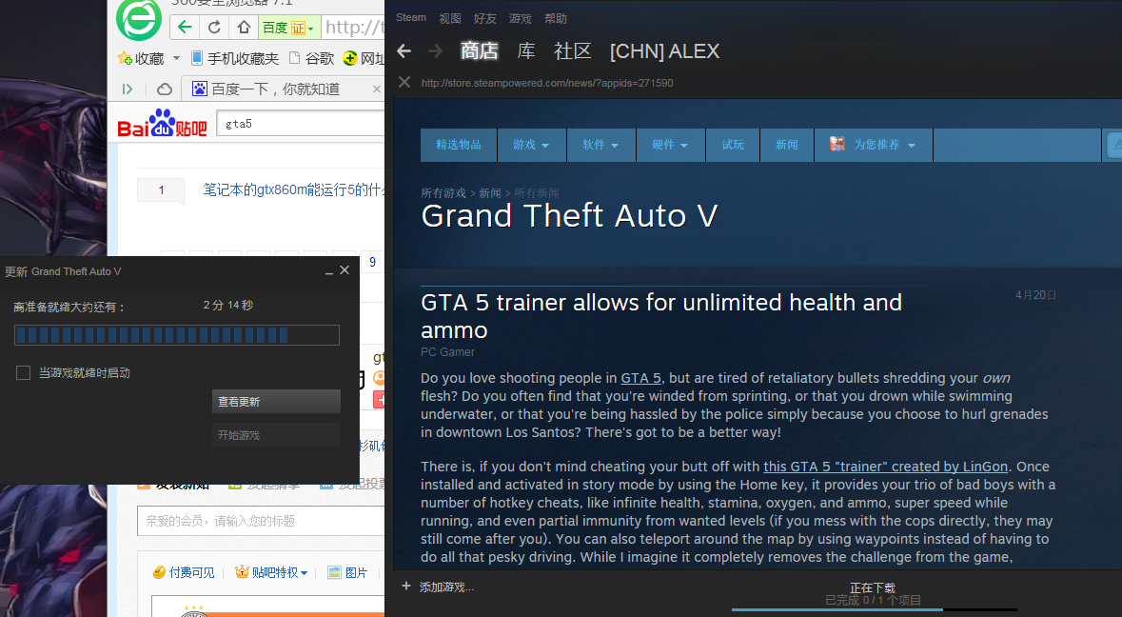Click the Steam store URL address
Viewport: 1122px width, 617px height.
coord(547,83)
